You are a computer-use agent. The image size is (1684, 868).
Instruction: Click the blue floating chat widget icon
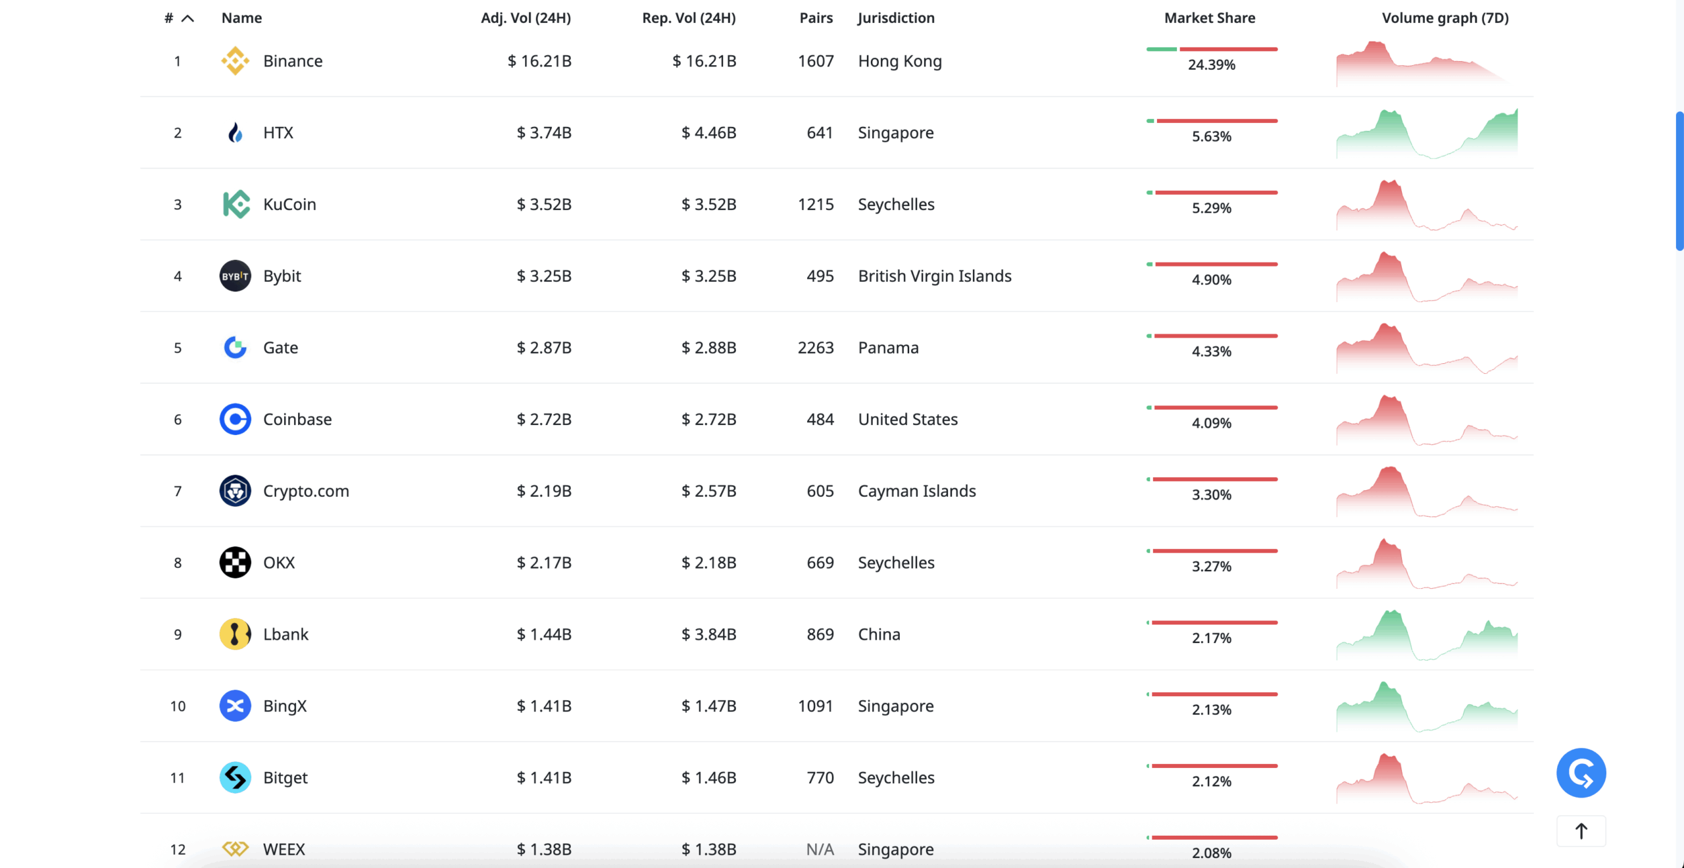[1581, 773]
